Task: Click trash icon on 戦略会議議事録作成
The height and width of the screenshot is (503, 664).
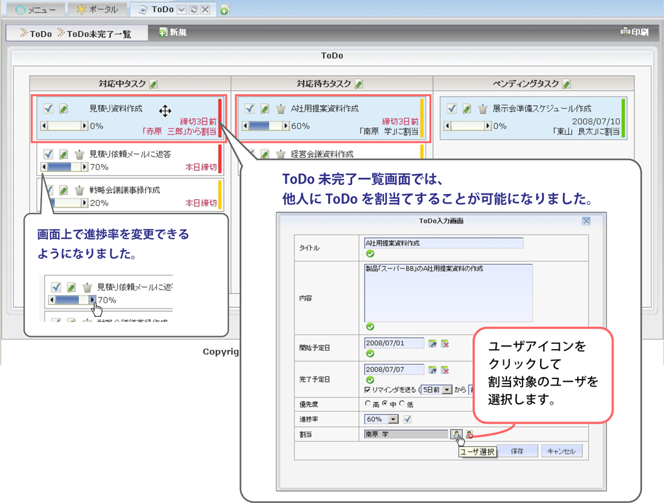Action: pos(78,190)
